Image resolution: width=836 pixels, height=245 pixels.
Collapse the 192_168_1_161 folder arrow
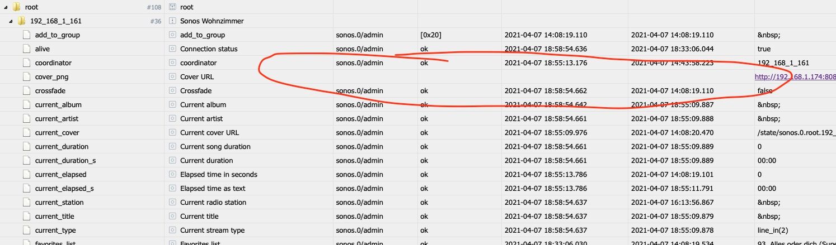[x=11, y=21]
